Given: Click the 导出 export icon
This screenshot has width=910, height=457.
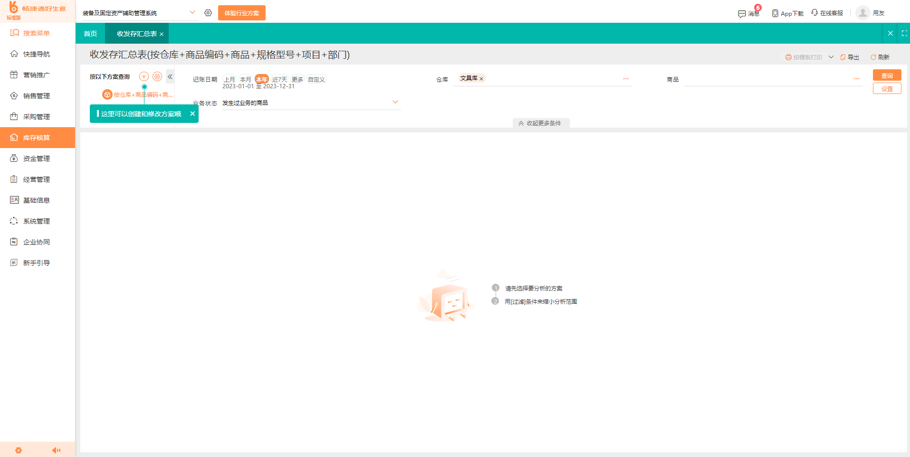Looking at the screenshot, I should coord(842,57).
